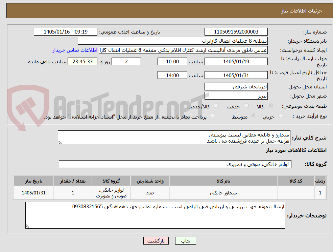The width and height of the screenshot is (333, 252).
Task: Select the کالا radio button
Action: [270, 106]
